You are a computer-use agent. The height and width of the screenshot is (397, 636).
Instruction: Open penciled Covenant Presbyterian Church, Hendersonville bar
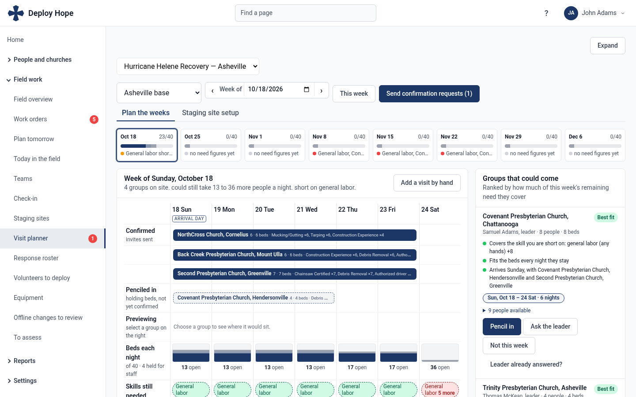point(254,298)
